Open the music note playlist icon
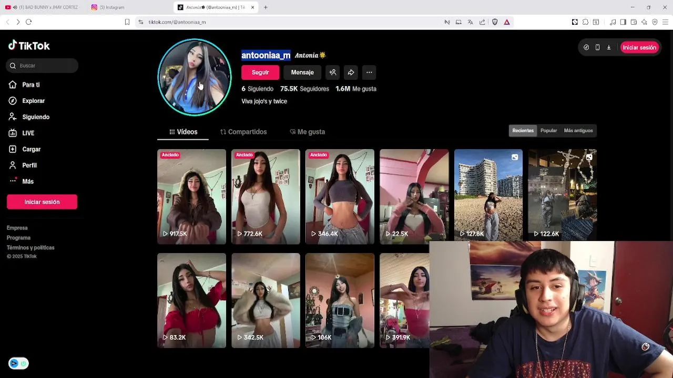 (x=613, y=22)
